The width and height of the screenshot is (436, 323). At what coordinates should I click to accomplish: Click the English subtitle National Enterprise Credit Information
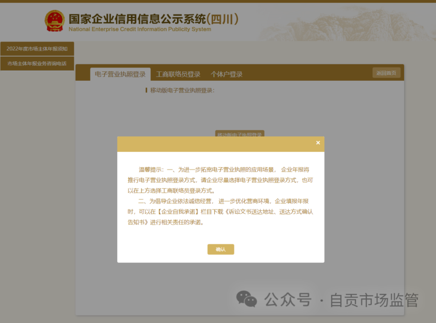pyautogui.click(x=140, y=29)
